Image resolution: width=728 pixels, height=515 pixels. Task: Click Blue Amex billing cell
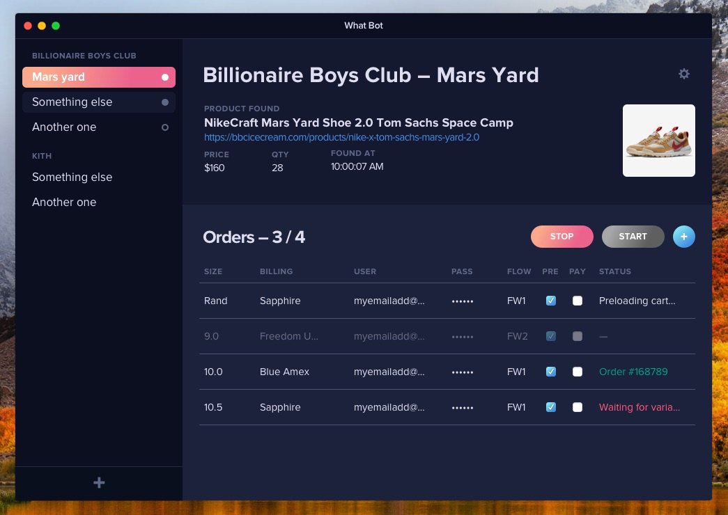(x=284, y=372)
